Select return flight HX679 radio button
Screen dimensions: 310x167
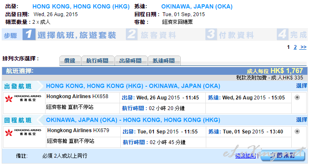pos(297,131)
